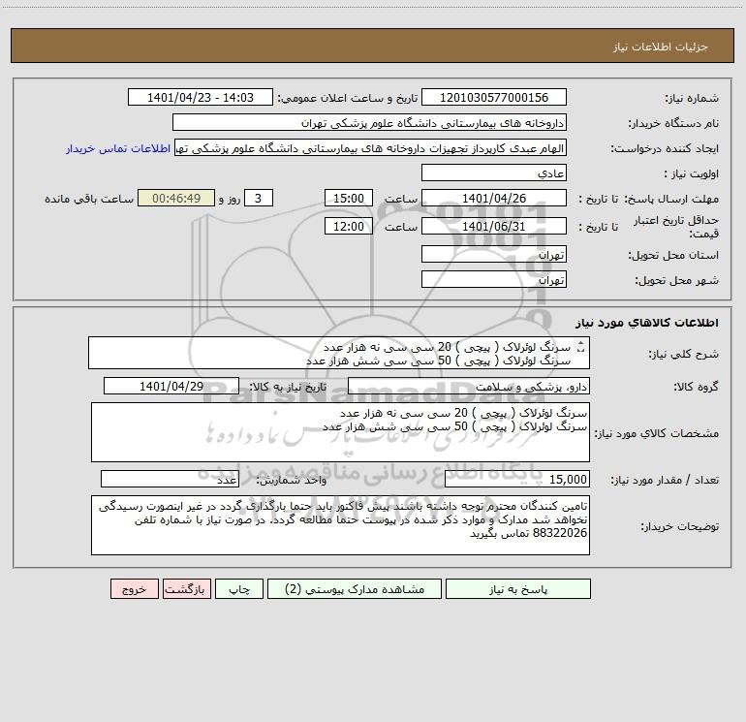Click the response deadline date 1401/04/26
This screenshot has width=746, height=722.
(494, 198)
